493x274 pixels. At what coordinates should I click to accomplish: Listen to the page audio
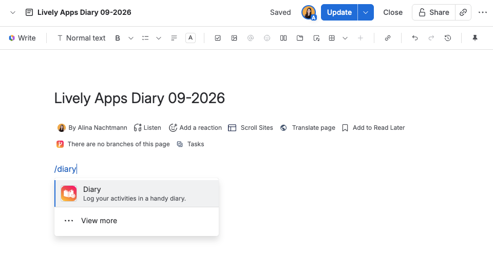[147, 128]
